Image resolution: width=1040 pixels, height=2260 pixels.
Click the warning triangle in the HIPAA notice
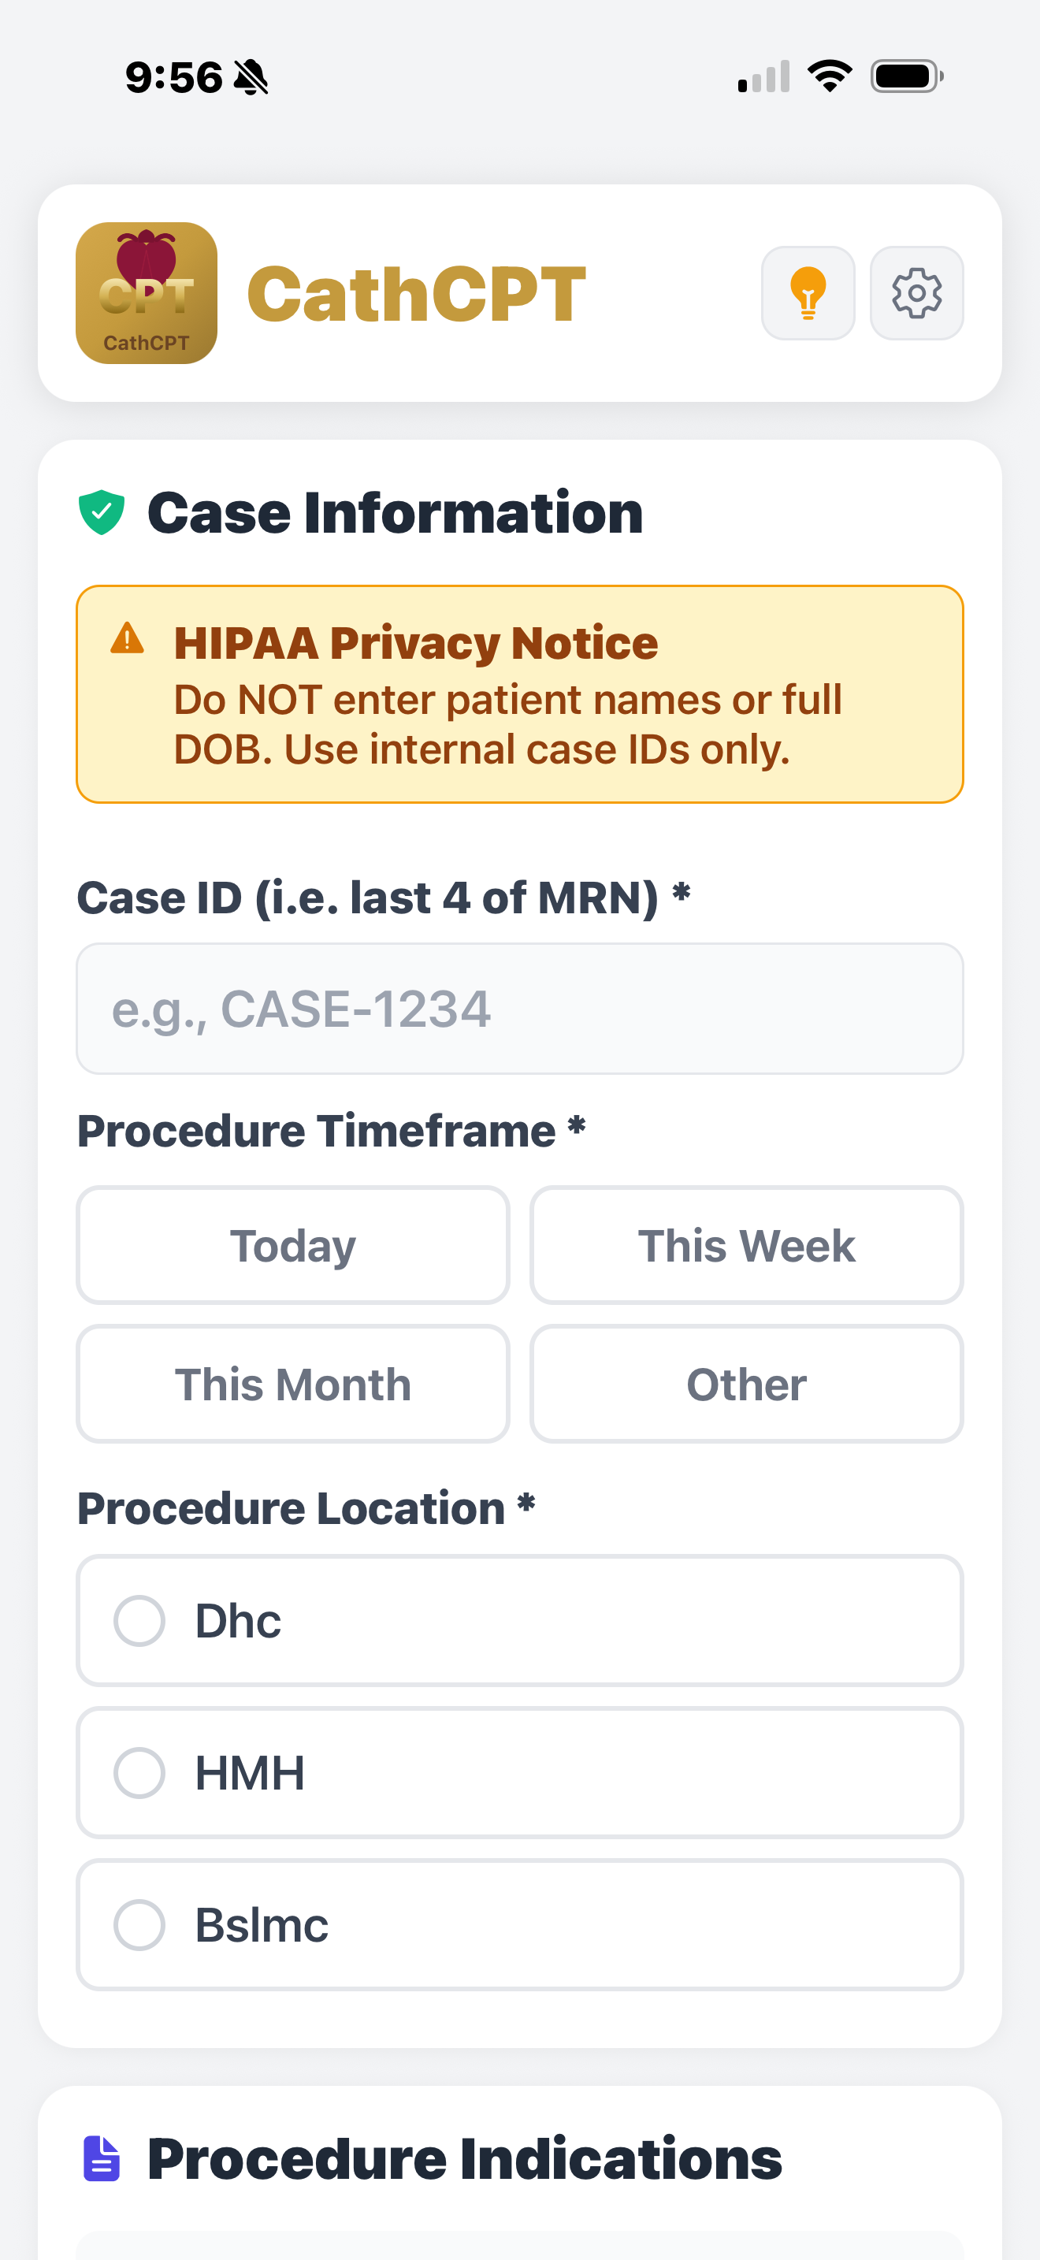[130, 641]
